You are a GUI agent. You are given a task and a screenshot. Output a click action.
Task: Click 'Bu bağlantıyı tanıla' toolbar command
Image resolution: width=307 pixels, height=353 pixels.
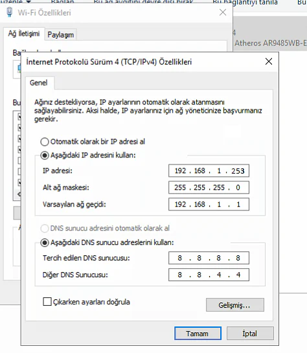click(x=245, y=3)
